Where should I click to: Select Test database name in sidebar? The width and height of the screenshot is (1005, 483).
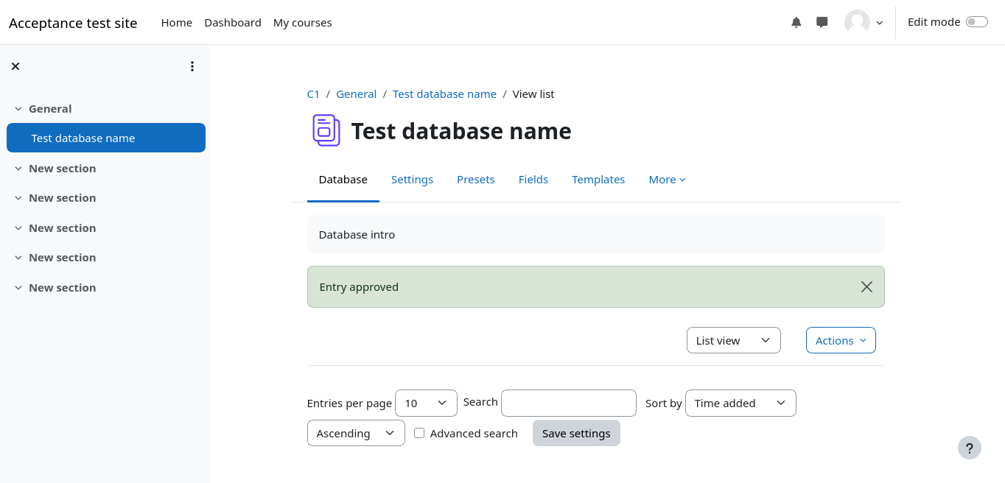pos(83,138)
